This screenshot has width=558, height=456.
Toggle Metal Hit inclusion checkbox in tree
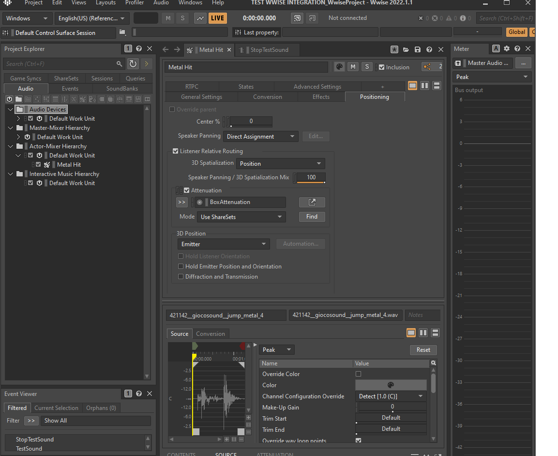(x=38, y=165)
